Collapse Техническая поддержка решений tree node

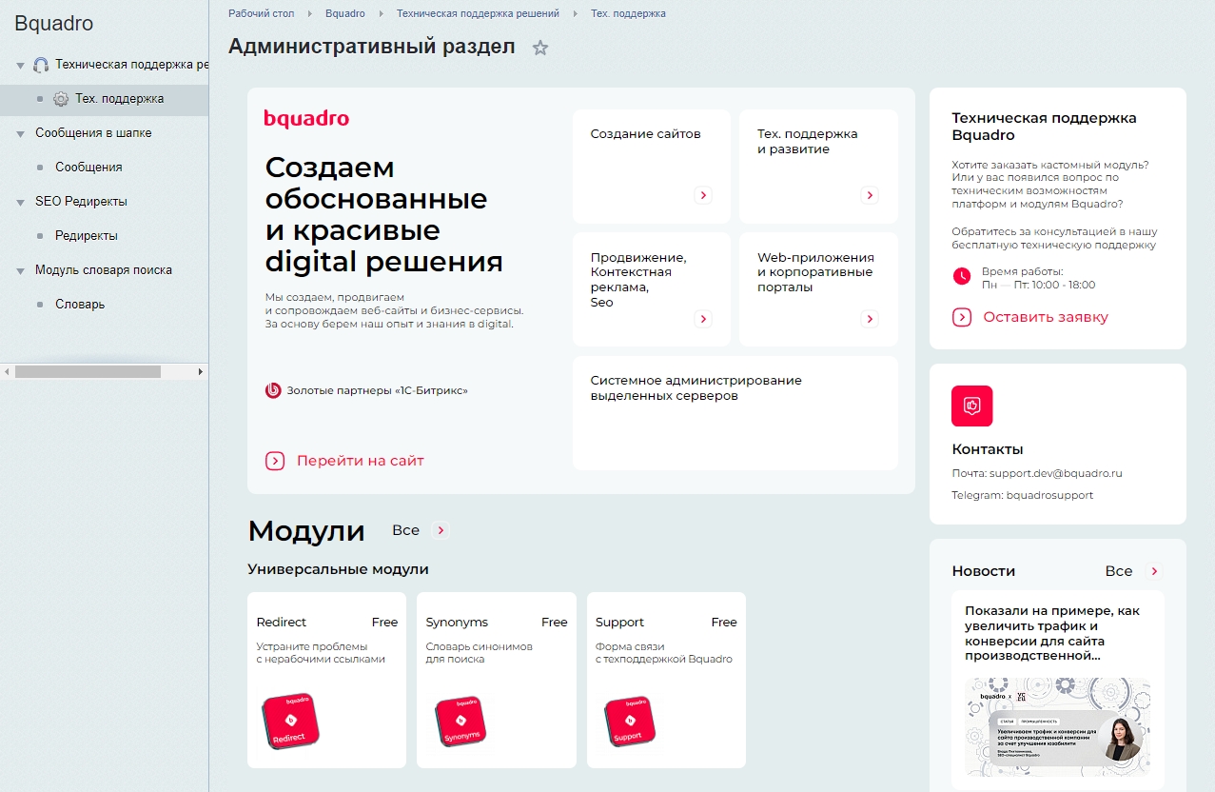(x=21, y=66)
